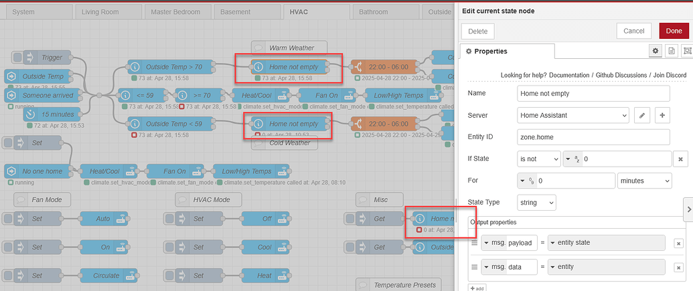Click inject button for Set On fan mode

(x=8, y=248)
